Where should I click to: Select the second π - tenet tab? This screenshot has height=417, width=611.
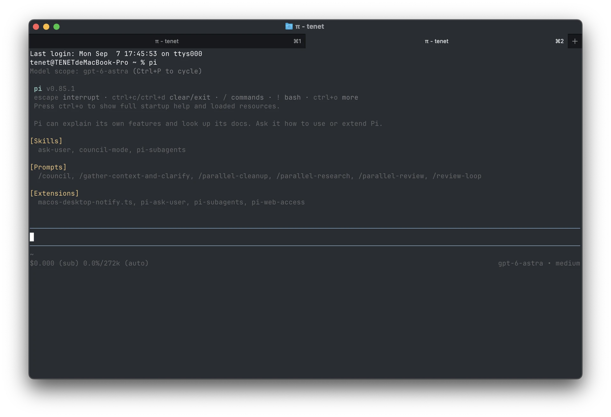437,41
